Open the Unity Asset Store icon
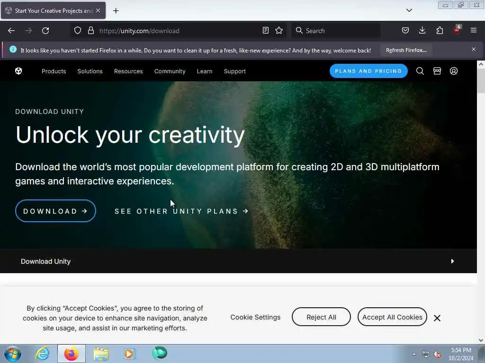Viewport: 485px width, 363px height. (437, 71)
